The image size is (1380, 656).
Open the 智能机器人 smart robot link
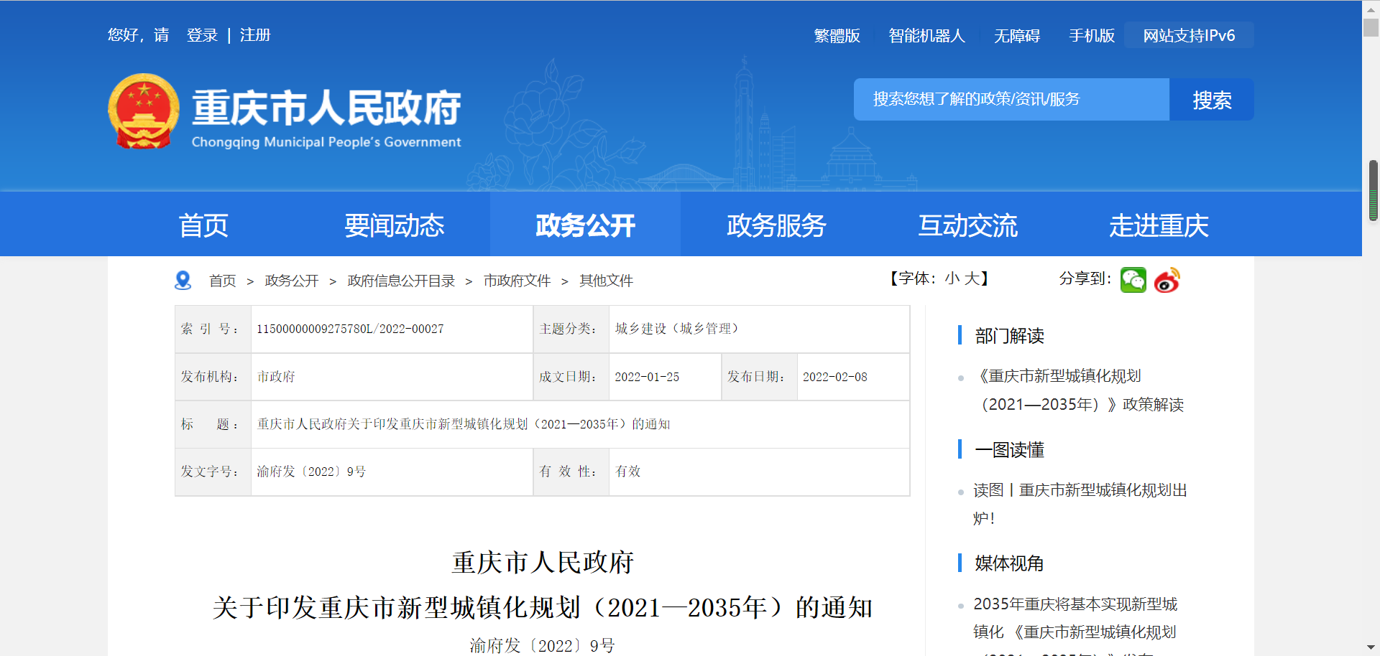click(x=926, y=36)
